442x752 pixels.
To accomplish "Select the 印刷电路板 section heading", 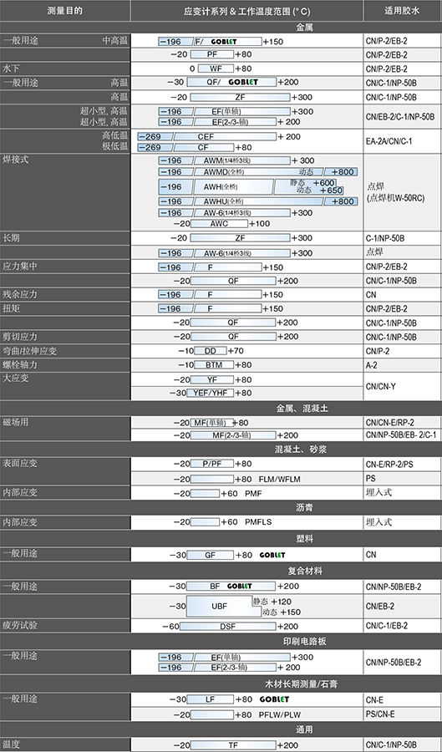I will point(304,641).
